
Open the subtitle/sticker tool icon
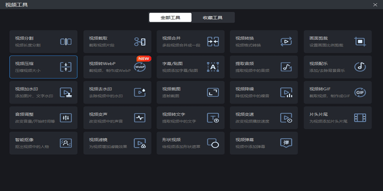coord(213,67)
